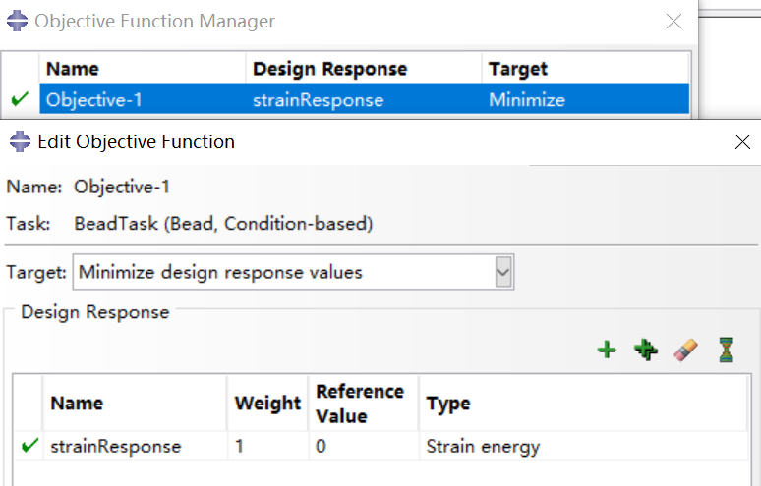Screen dimensions: 761x486
Task: Toggle the green check beside strainResponse row
Action: click(x=29, y=446)
